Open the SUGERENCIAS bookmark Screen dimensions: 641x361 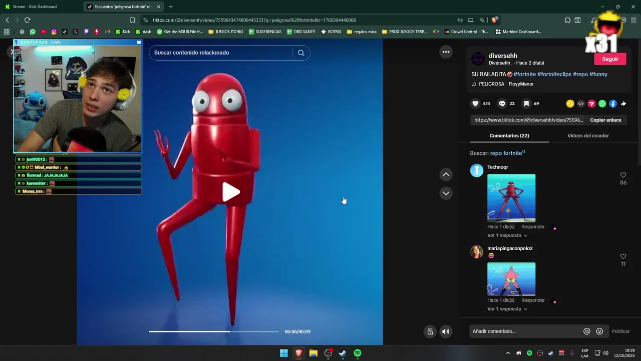(265, 32)
